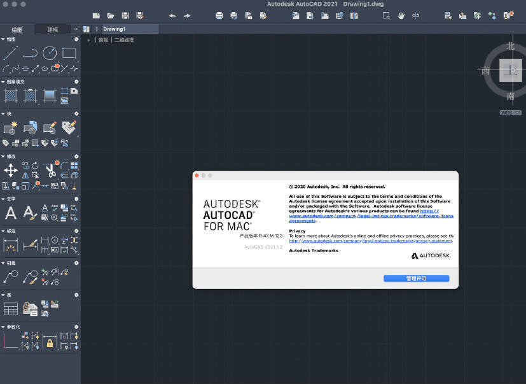The width and height of the screenshot is (526, 384).
Task: Choose the Hatch pattern fill tool
Action: coord(11,96)
